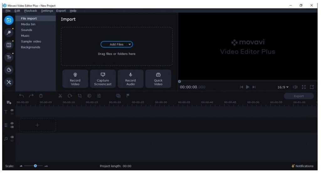321x174 pixels.
Task: Click the Rotate icon in timeline toolbar
Action: [x=70, y=96]
